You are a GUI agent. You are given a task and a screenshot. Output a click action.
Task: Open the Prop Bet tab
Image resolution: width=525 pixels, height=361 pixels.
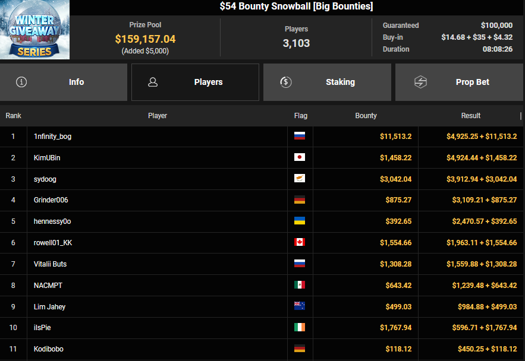[472, 82]
